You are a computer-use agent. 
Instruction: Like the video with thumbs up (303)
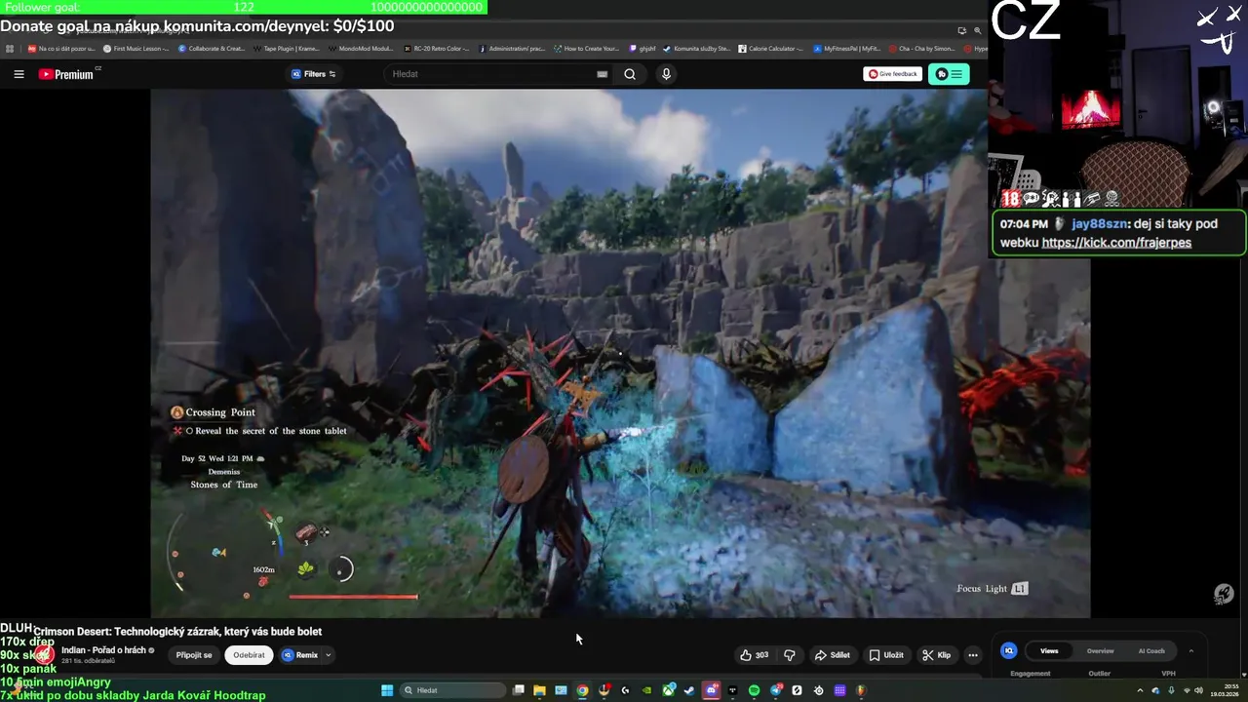(755, 655)
